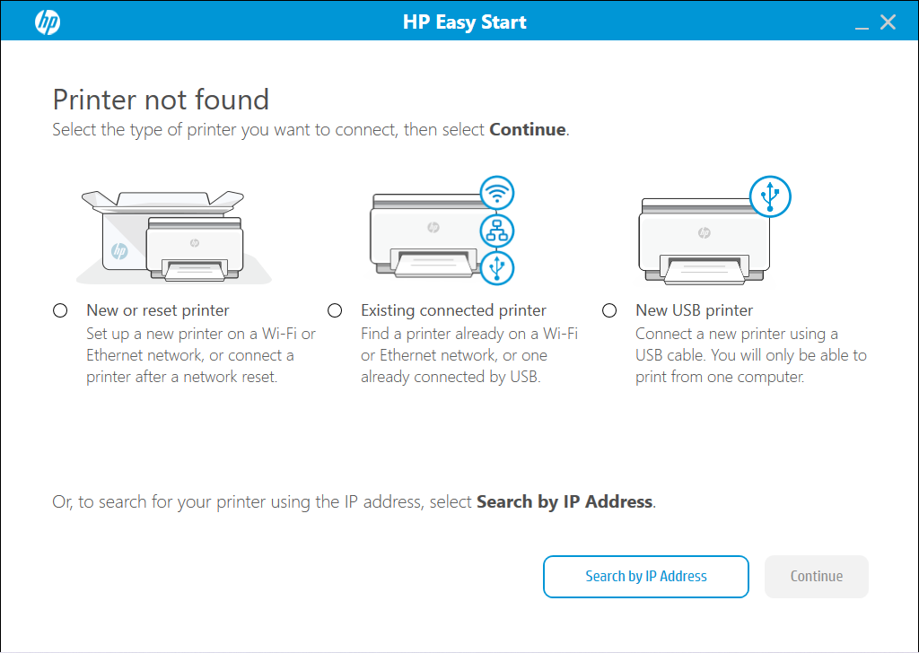This screenshot has width=919, height=653.
Task: Close the HP Easy Start window
Action: [x=888, y=22]
